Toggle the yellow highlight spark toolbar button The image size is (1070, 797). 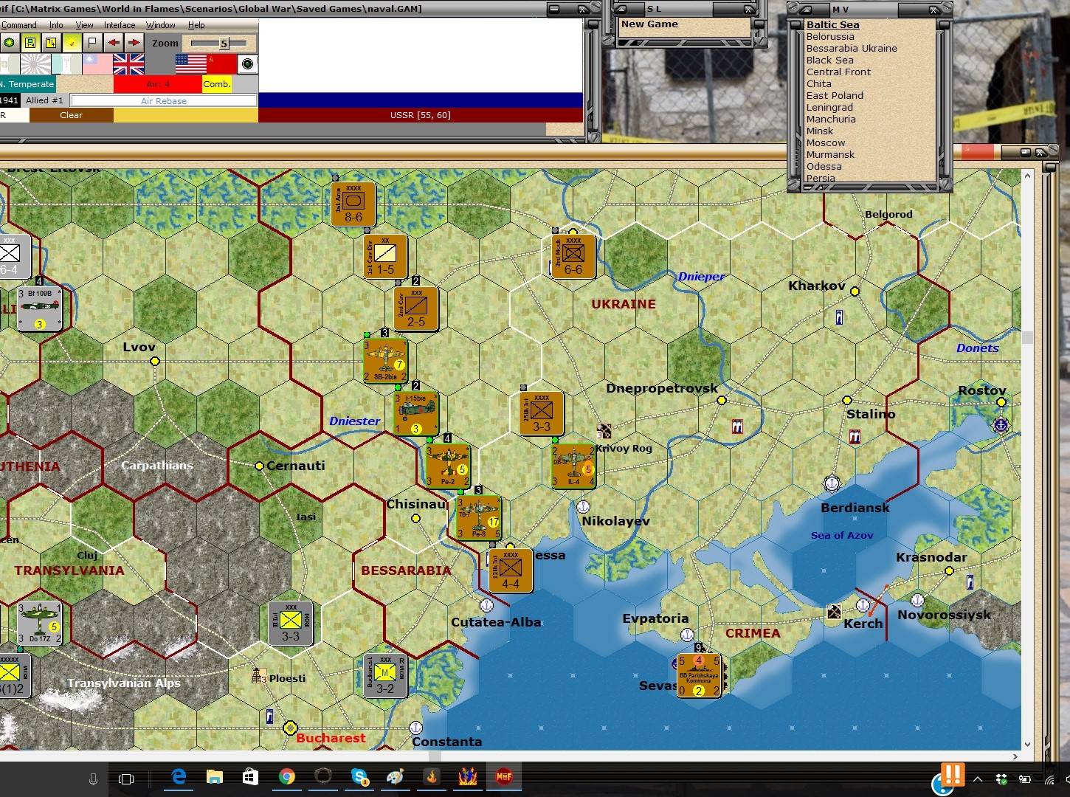(72, 43)
